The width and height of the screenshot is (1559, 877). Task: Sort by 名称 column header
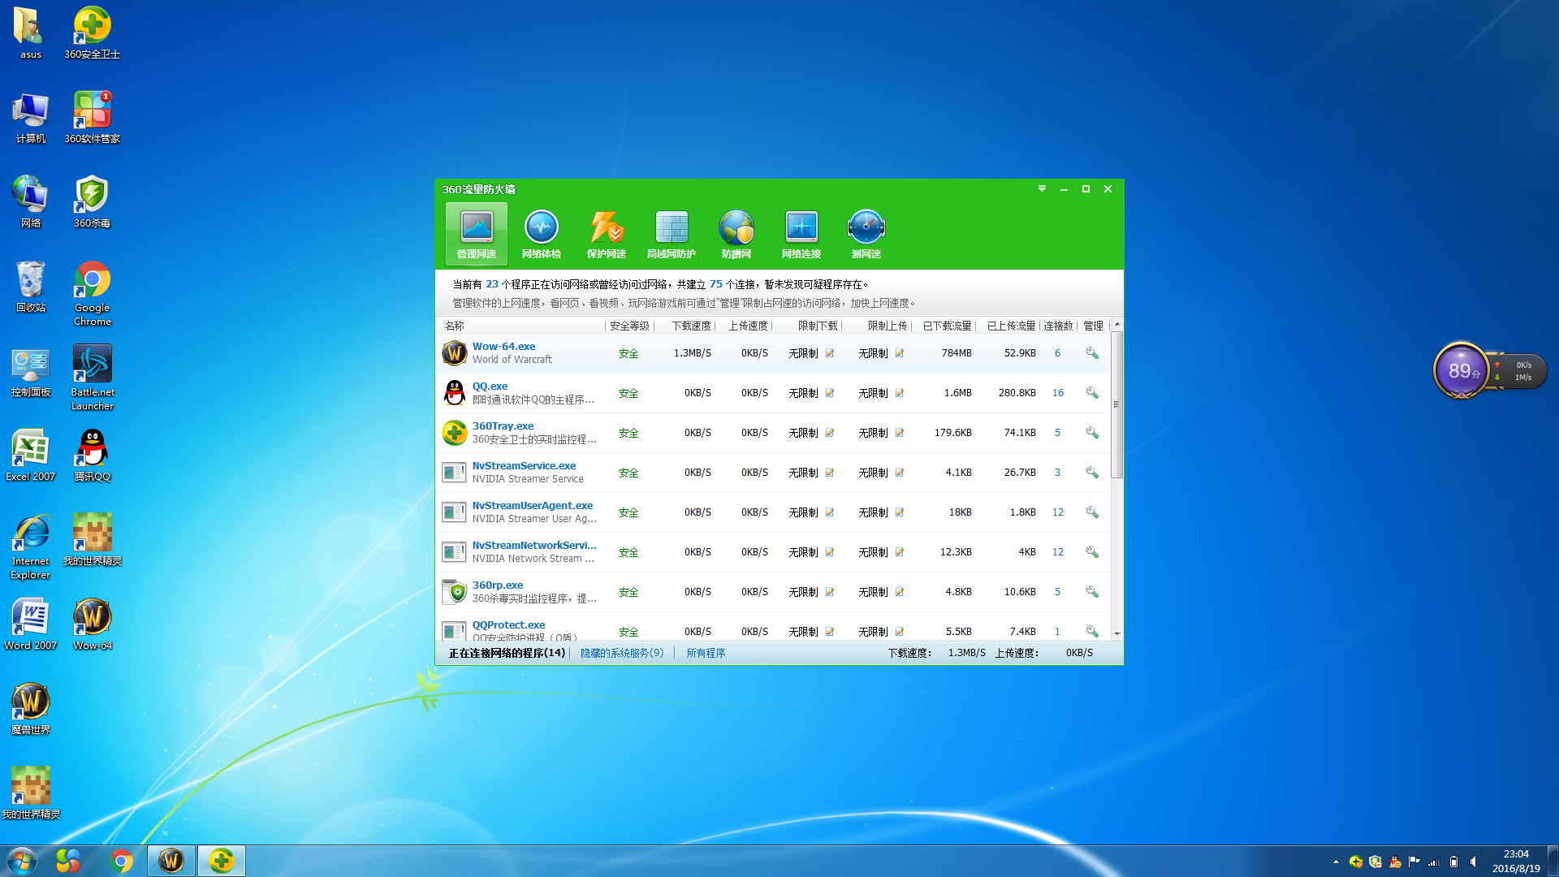coord(454,326)
